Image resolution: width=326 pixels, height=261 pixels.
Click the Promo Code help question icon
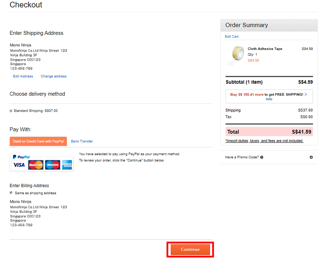pyautogui.click(x=262, y=157)
